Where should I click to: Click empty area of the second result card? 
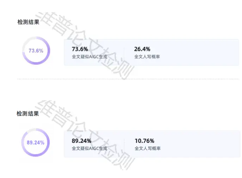tap(198, 144)
